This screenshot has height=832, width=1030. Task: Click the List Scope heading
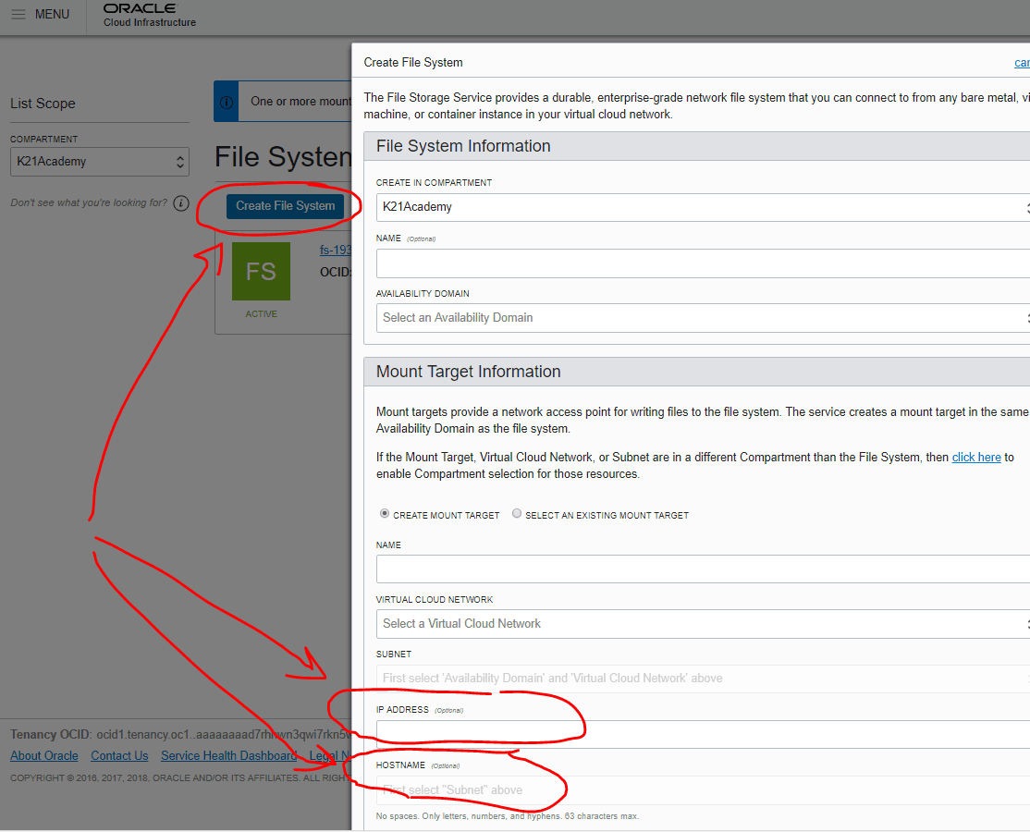(43, 104)
